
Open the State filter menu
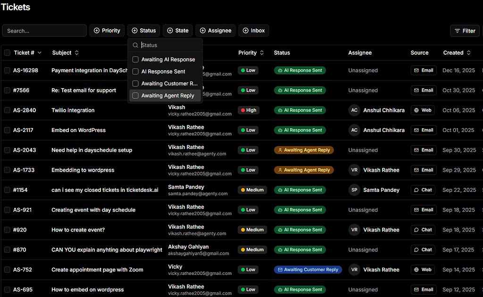click(178, 30)
